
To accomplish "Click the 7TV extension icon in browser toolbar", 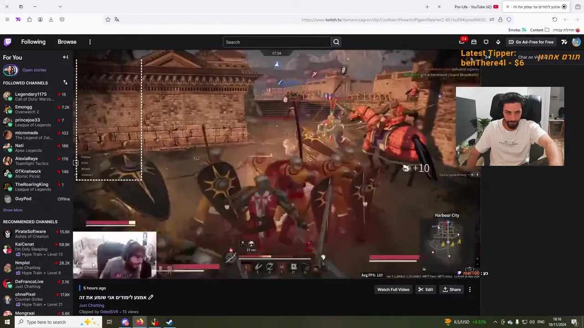I will tap(18, 20).
